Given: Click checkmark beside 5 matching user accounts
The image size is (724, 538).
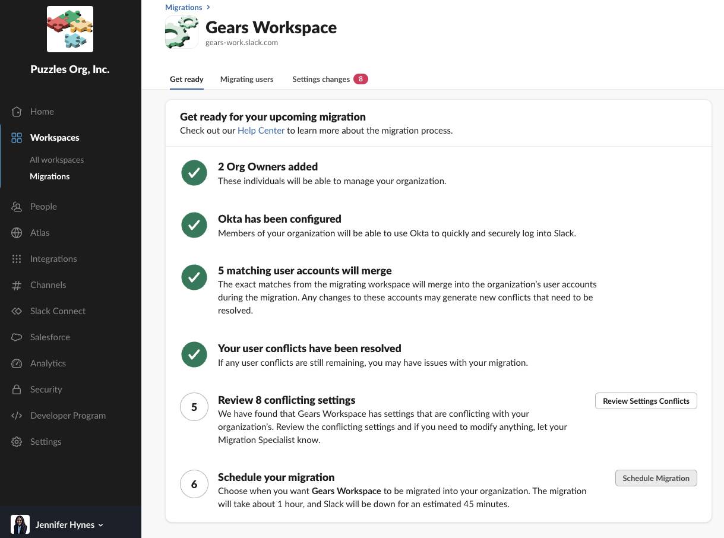Looking at the screenshot, I should (194, 277).
